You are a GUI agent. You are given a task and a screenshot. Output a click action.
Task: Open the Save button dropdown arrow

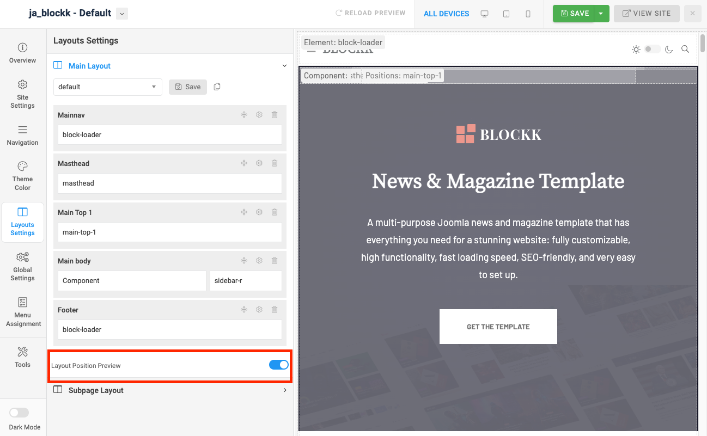click(601, 14)
